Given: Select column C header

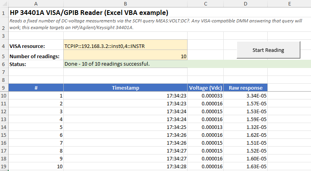Looking at the screenshot, I should point(206,4).
